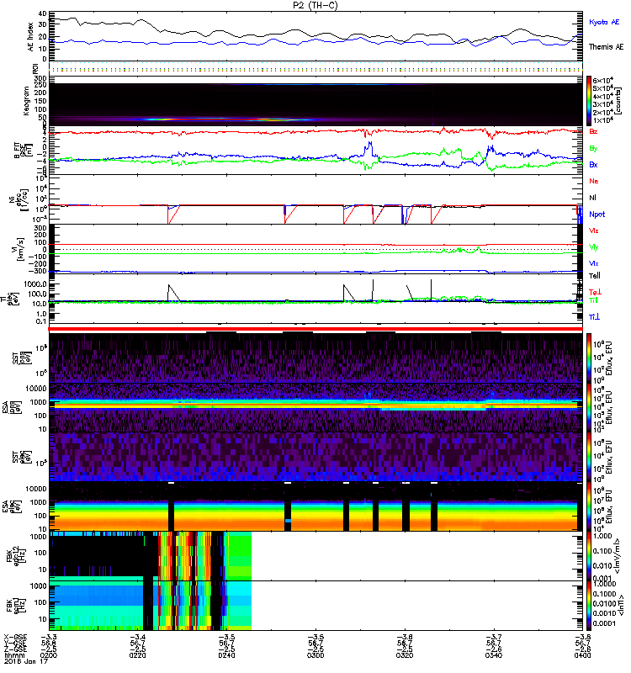This screenshot has width=631, height=673.
Task: Click the 6×10⁴ counts color bar tick
Action: pos(602,81)
